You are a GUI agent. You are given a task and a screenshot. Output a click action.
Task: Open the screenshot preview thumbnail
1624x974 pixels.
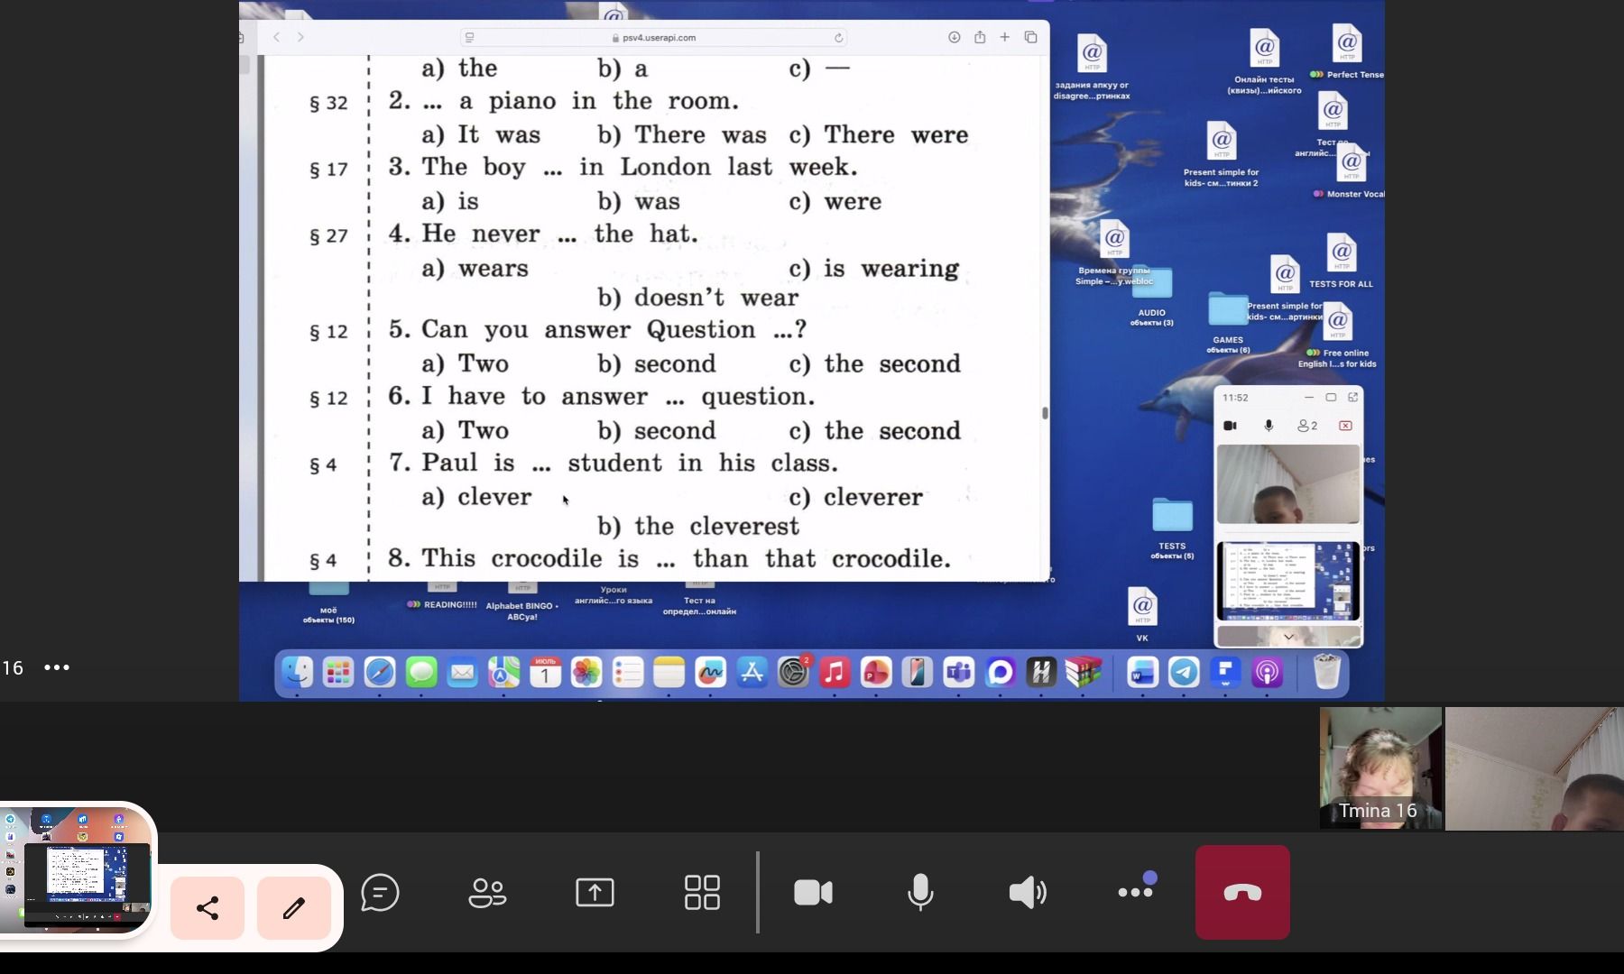point(77,870)
